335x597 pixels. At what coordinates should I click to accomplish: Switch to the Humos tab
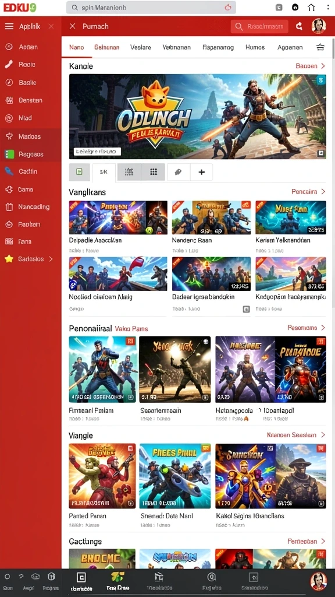tap(255, 47)
